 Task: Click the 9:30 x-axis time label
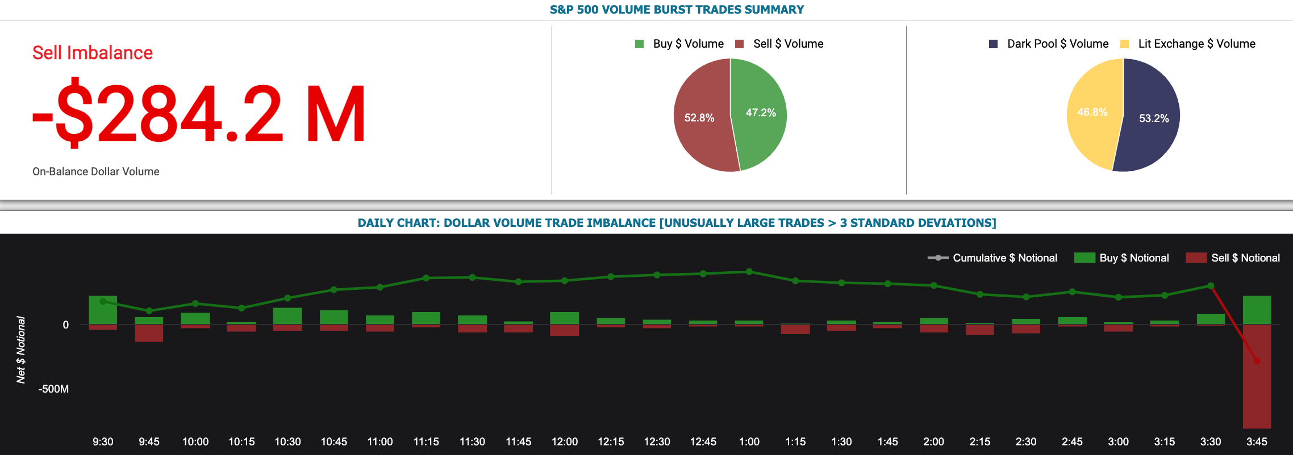tap(103, 441)
